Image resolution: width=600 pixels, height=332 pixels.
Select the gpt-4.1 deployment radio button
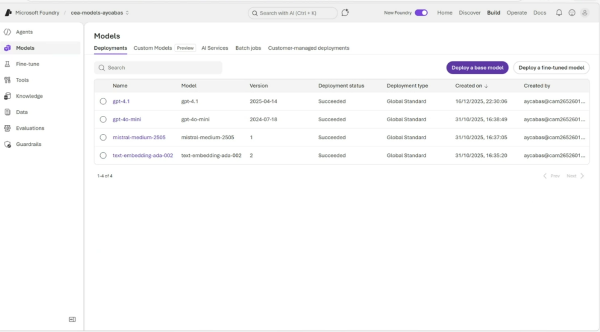[x=103, y=101]
